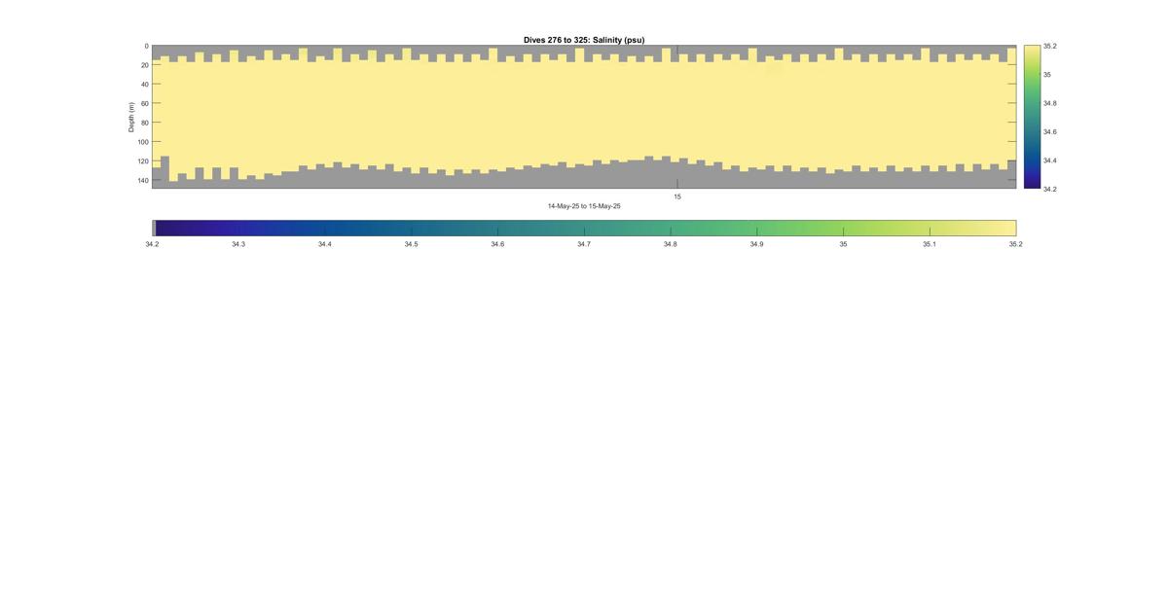Click "34.4" label under horizontal colorbar
The height and width of the screenshot is (605, 1168).
(x=325, y=244)
